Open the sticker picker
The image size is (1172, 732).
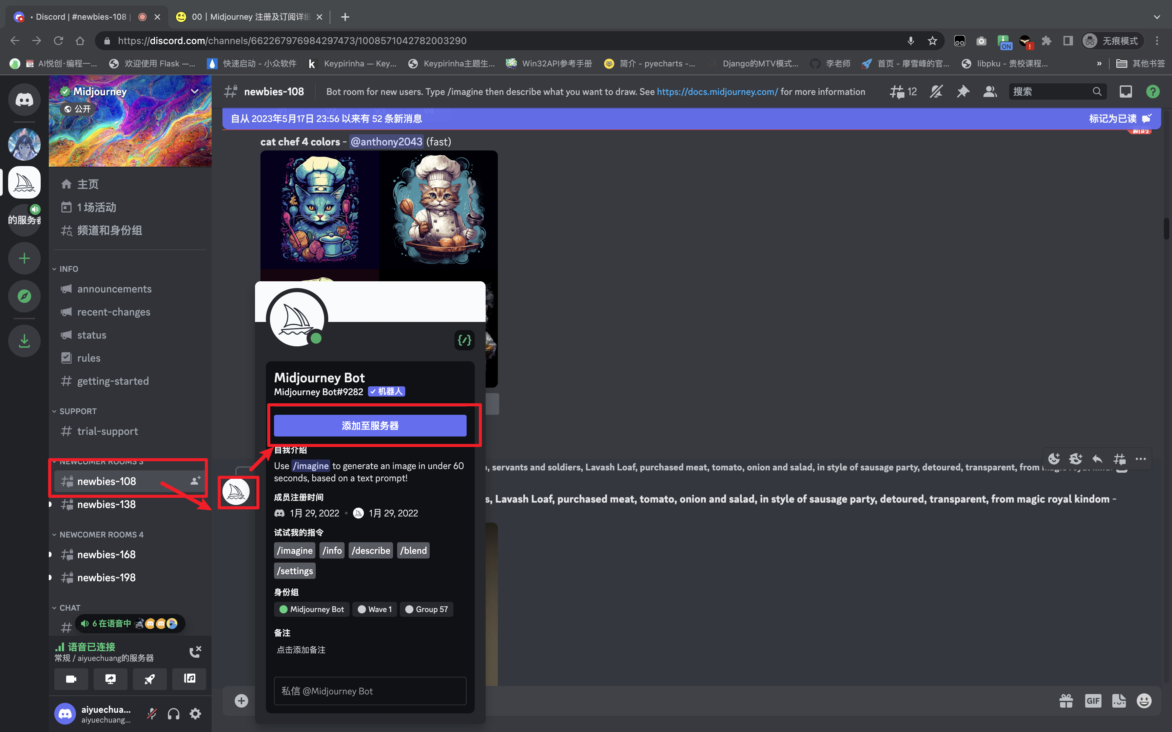1119,700
